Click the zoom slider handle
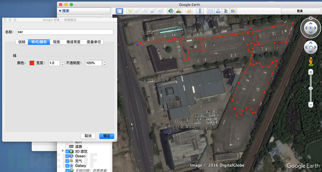 (x=310, y=88)
